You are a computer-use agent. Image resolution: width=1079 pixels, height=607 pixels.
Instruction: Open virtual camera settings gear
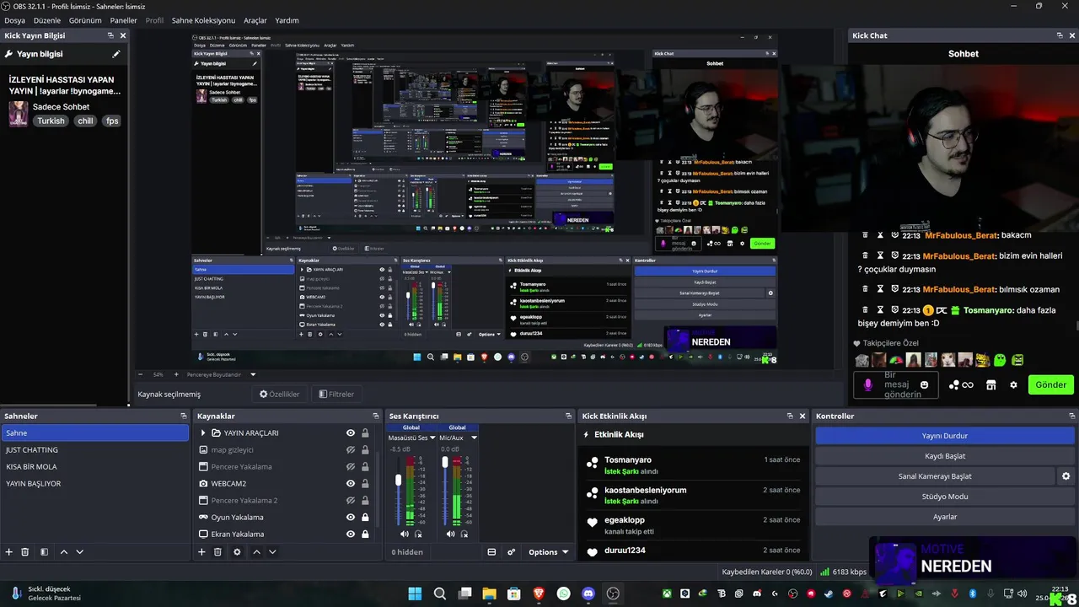1066,476
